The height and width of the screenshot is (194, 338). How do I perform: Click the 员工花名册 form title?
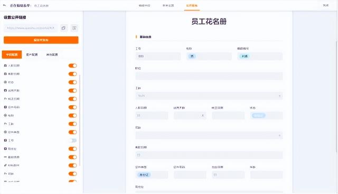[x=209, y=22]
